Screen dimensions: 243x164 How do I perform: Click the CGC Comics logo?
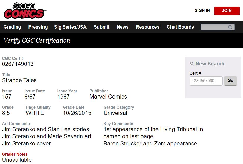(x=25, y=10)
